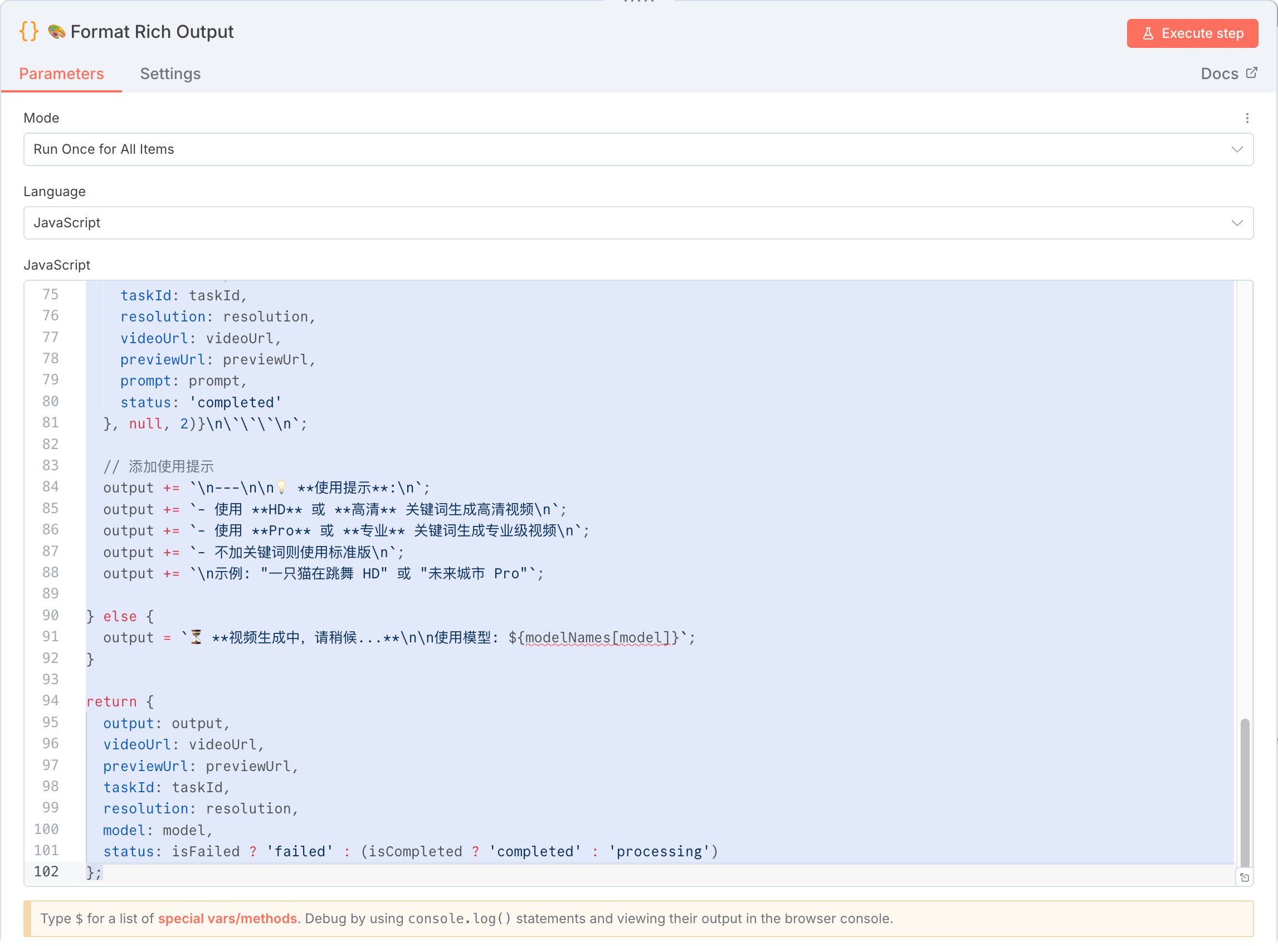This screenshot has height=946, width=1278.
Task: Click the Code node curly braces icon
Action: (29, 32)
